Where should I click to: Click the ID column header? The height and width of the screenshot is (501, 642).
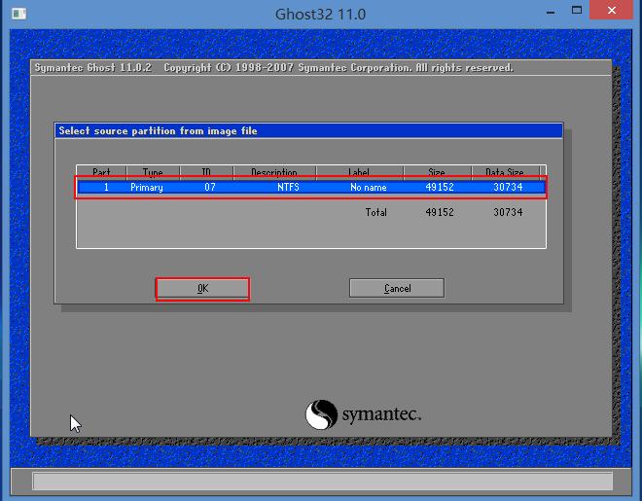pos(206,173)
